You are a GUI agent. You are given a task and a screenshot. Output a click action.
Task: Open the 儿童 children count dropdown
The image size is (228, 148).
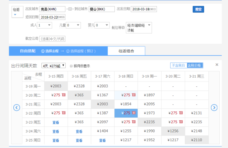73,25
